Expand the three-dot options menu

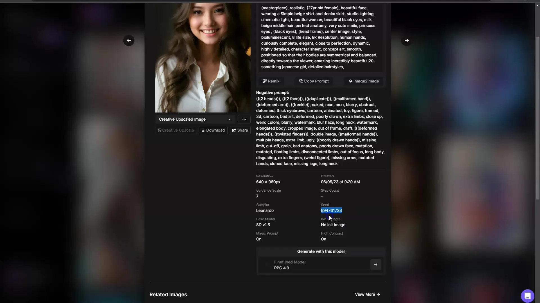244,119
